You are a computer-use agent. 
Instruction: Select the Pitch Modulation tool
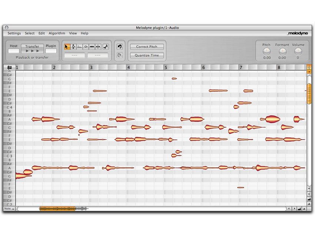(80, 47)
